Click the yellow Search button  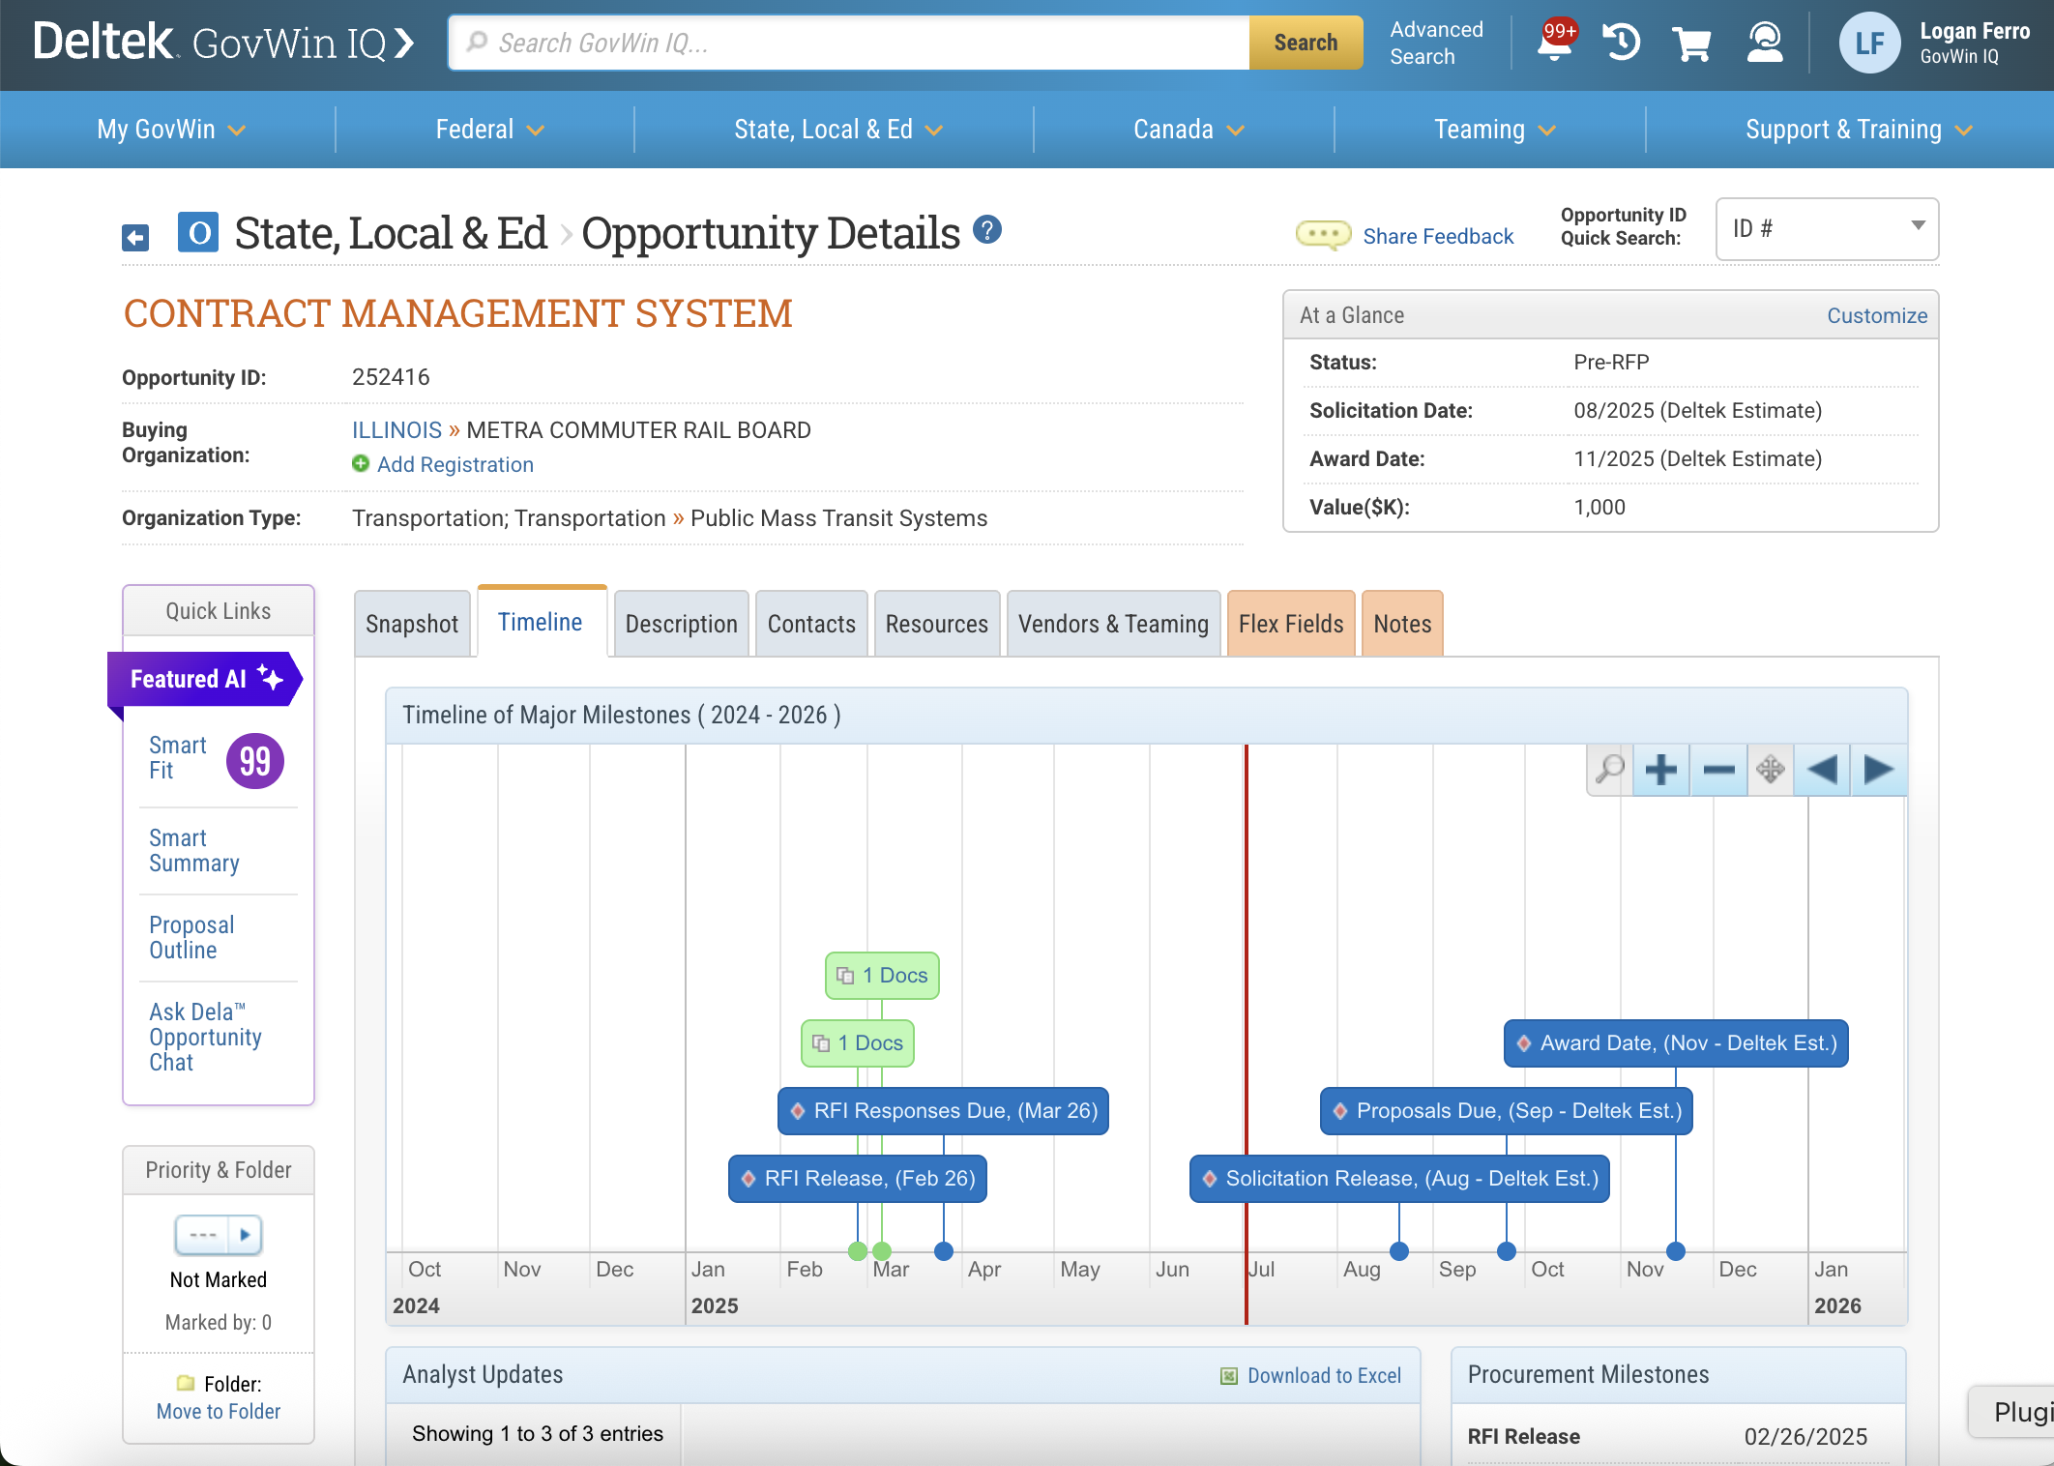[1306, 43]
